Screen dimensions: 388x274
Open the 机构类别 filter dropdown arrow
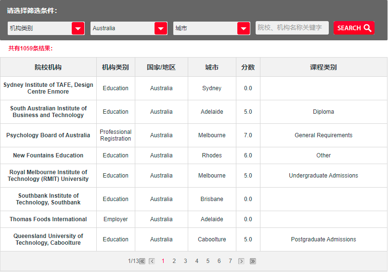78,28
